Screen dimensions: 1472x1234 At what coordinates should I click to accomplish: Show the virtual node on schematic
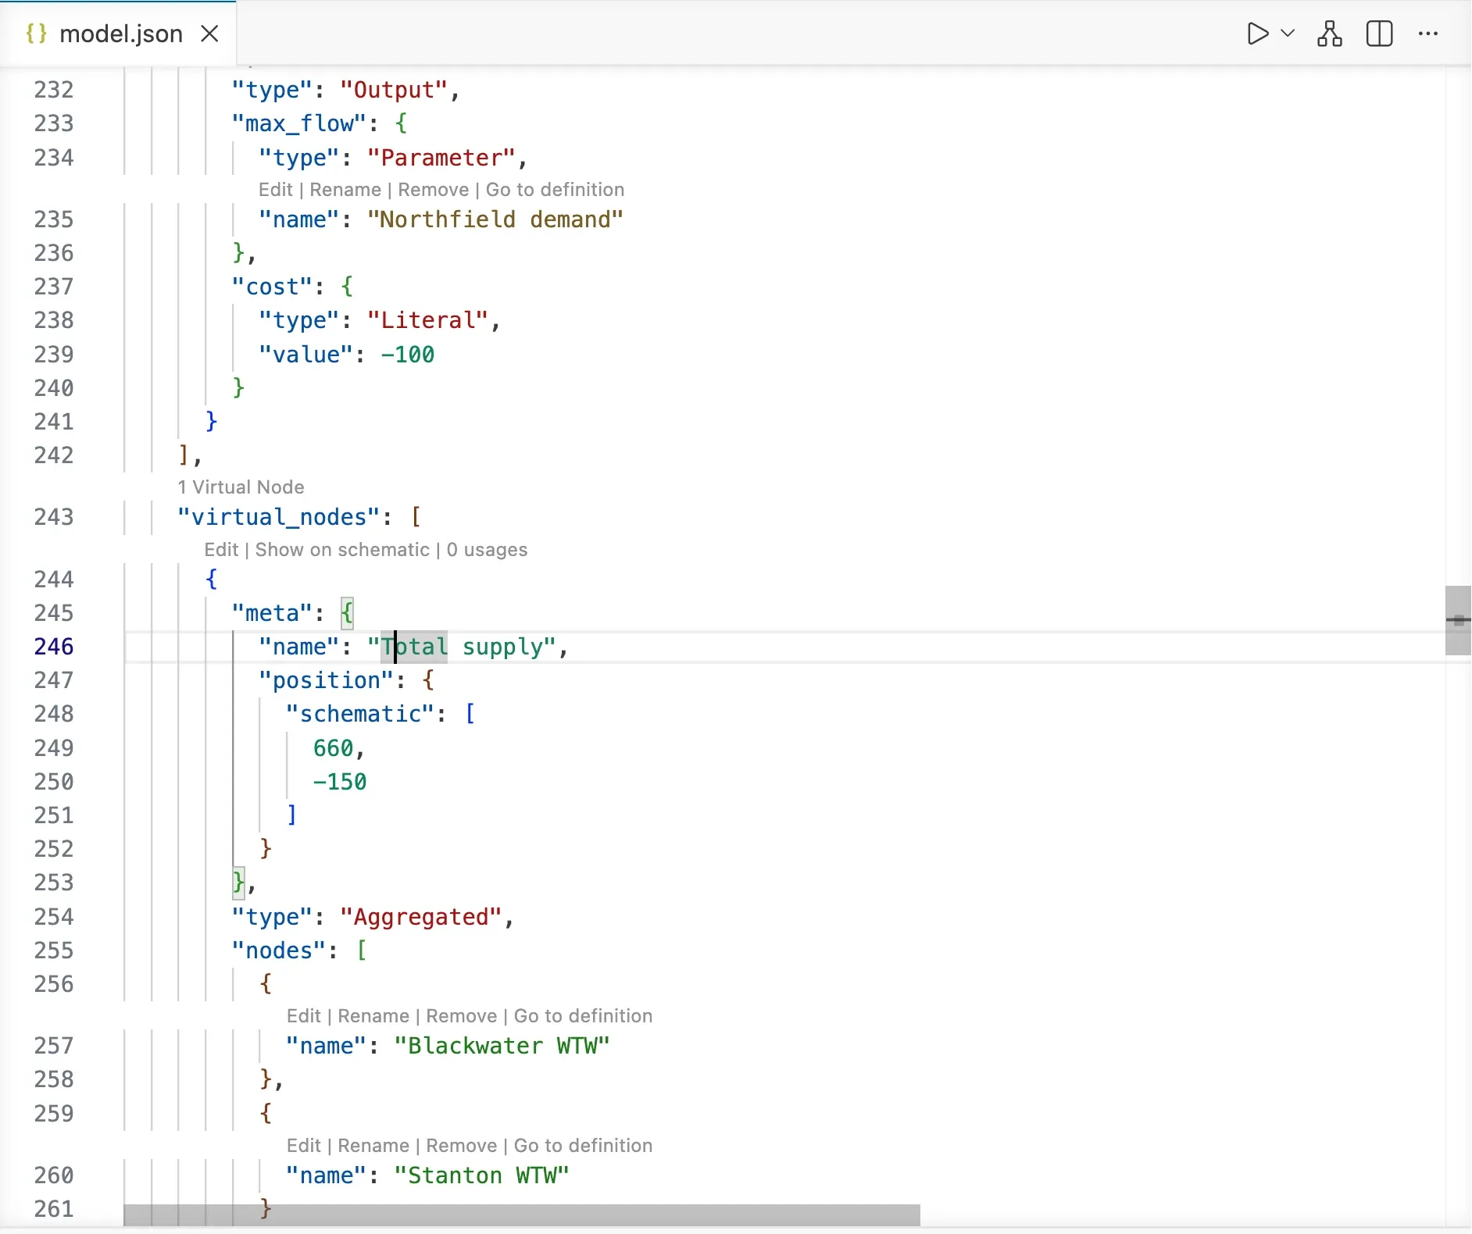coord(343,550)
